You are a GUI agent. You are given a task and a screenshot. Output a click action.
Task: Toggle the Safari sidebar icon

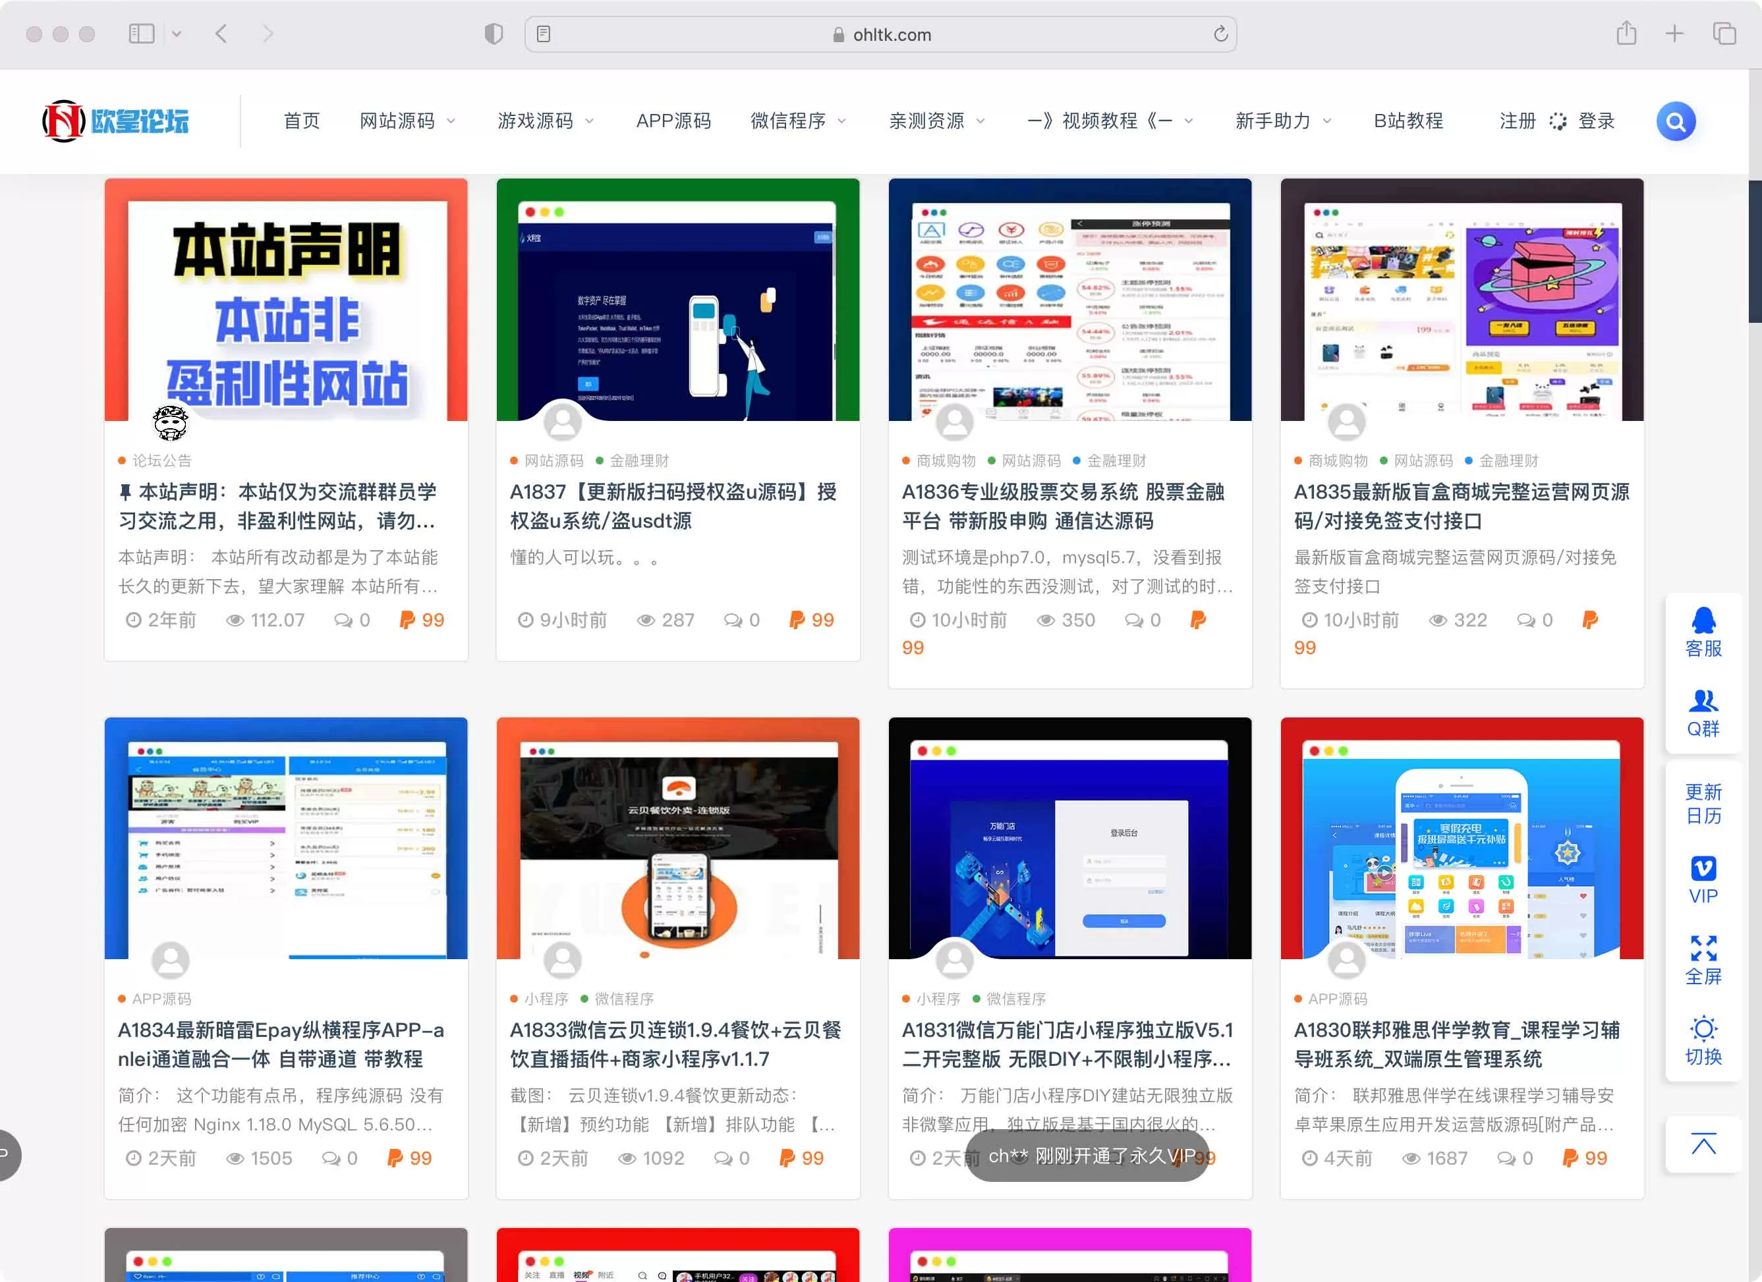point(142,34)
